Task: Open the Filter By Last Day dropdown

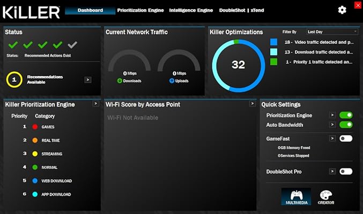Action: click(x=332, y=32)
